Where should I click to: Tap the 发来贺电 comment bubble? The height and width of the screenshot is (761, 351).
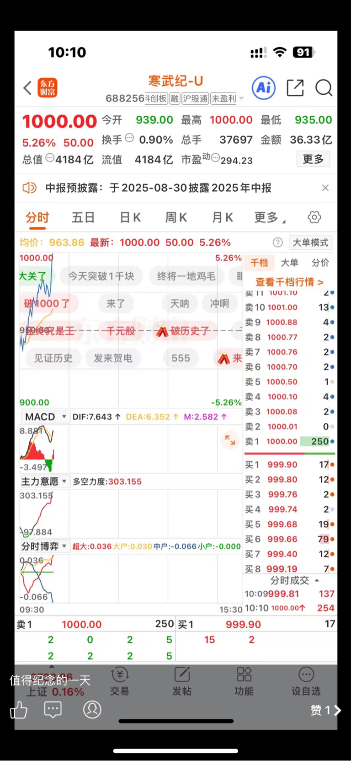(113, 358)
